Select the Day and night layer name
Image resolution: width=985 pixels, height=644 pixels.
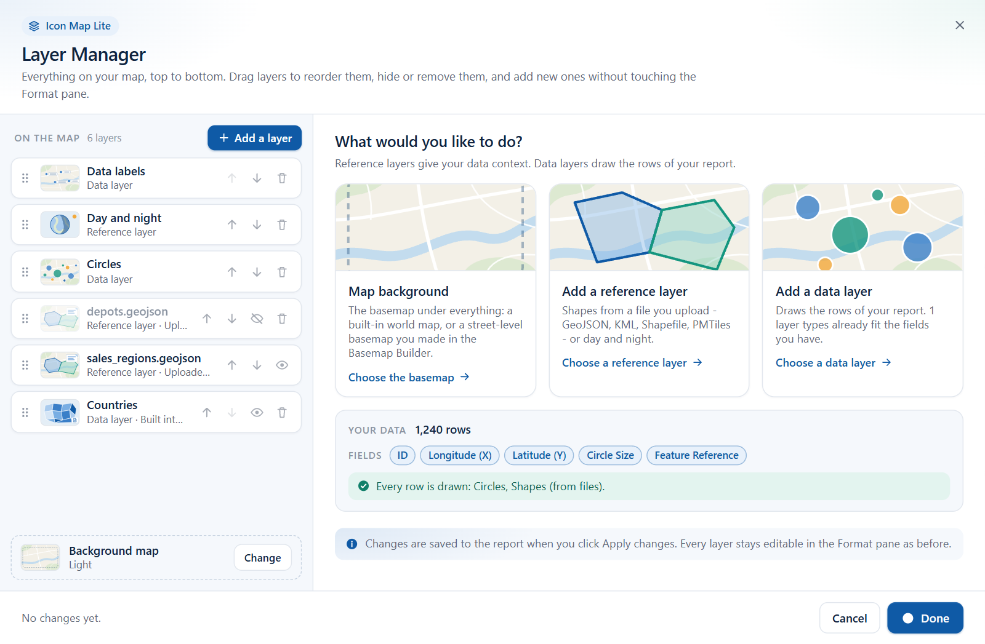click(x=124, y=218)
